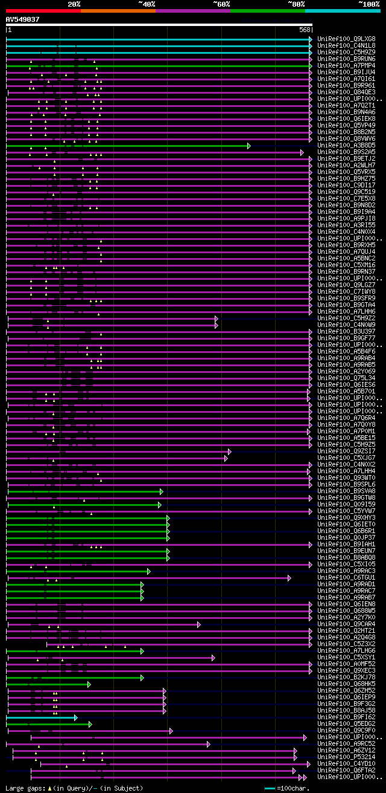Click the label UniRef100_A3B8D5

346,145
